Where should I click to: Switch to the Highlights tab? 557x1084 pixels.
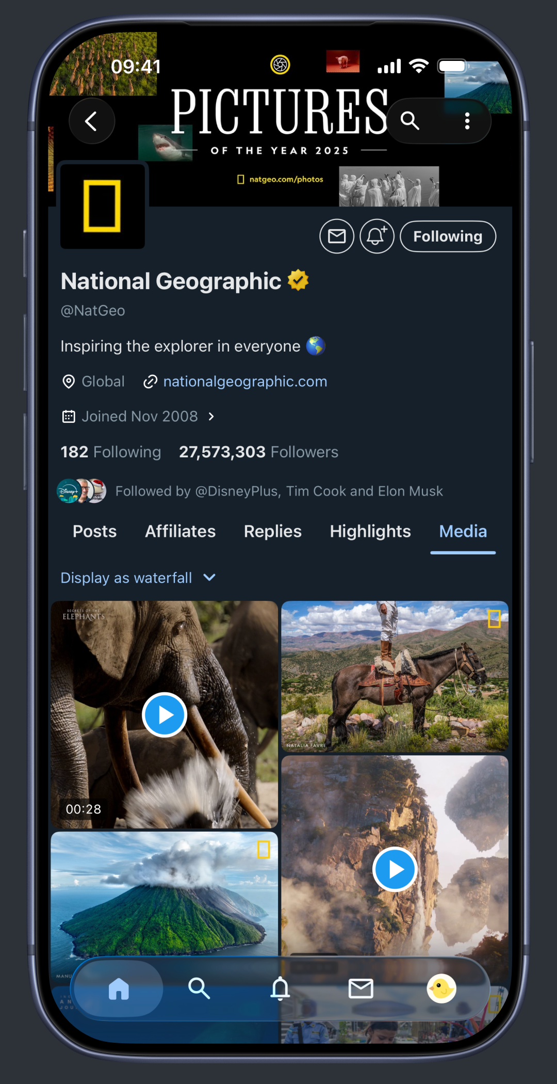(370, 531)
